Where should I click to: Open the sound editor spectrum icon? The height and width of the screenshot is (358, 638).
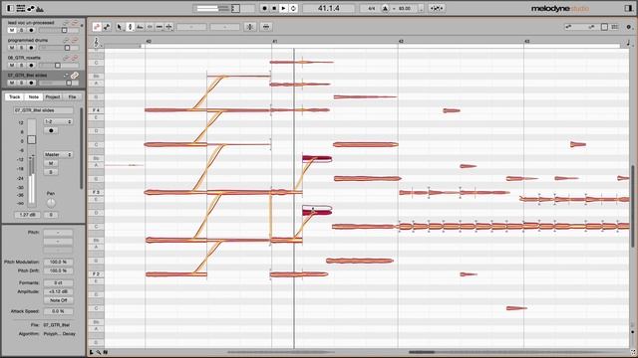40,8
